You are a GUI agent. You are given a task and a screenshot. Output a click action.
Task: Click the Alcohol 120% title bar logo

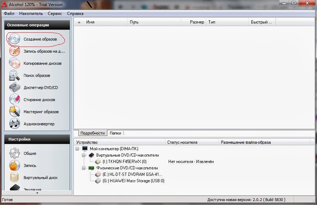click(4, 4)
